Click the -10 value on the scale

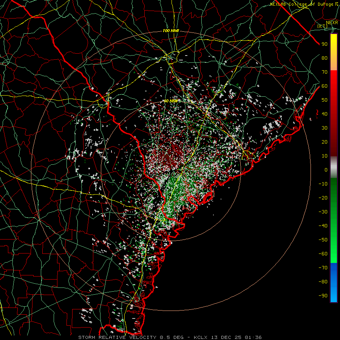[323, 184]
